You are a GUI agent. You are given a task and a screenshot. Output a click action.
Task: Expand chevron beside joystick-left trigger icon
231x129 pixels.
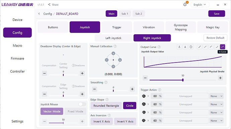point(148,112)
